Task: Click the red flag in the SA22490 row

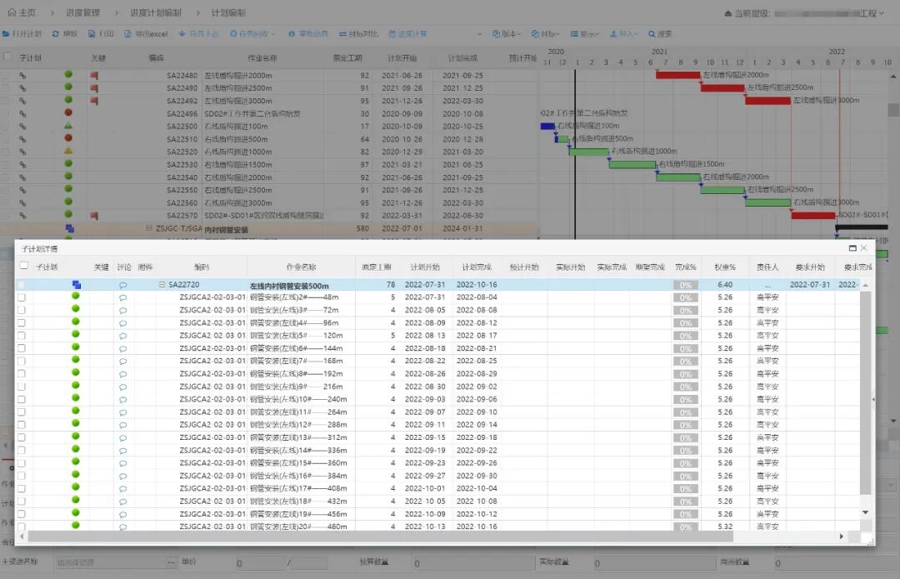Action: tap(94, 88)
